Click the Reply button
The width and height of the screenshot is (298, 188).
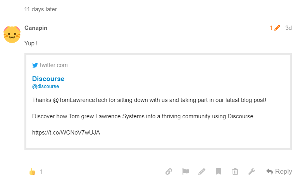[279, 171]
